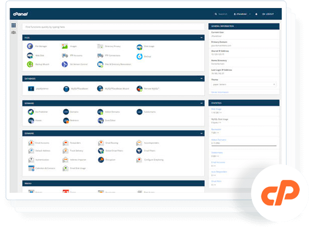Viewport: 309px width, 229px height.
Task: Open the Calendars and Contacts icon
Action: click(31, 168)
